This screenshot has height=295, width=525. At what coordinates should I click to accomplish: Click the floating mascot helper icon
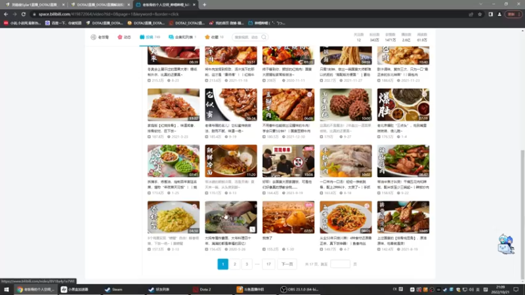[505, 245]
